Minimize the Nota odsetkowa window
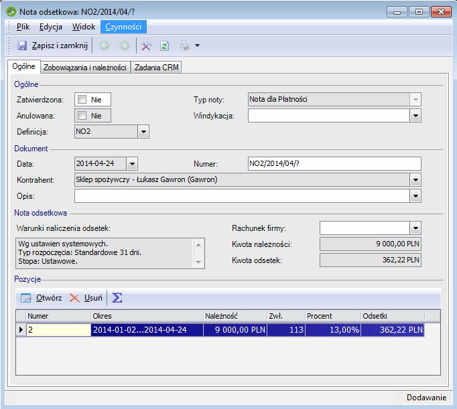Image resolution: width=457 pixels, height=409 pixels. tap(397, 12)
